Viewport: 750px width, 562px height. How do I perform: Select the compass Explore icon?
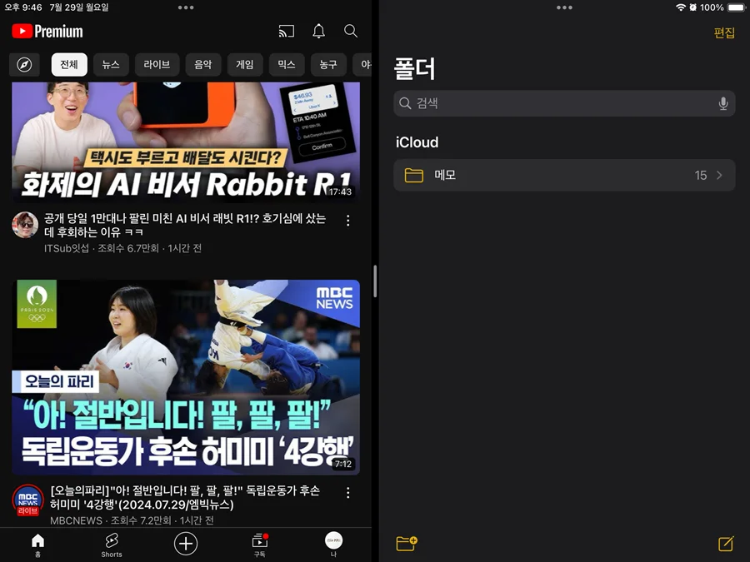(24, 64)
